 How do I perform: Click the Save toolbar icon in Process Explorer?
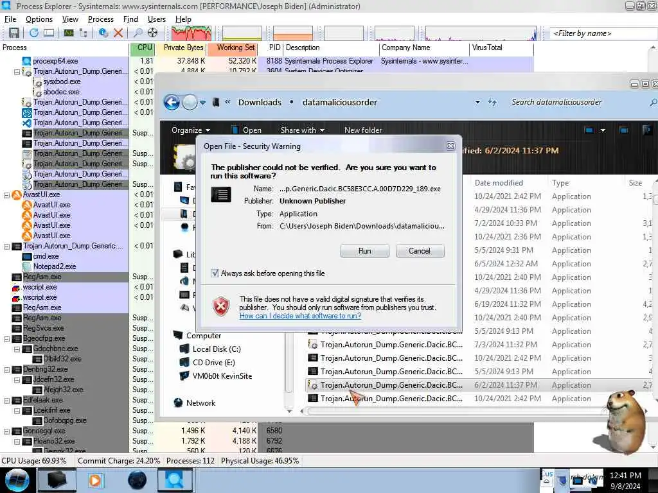14,33
